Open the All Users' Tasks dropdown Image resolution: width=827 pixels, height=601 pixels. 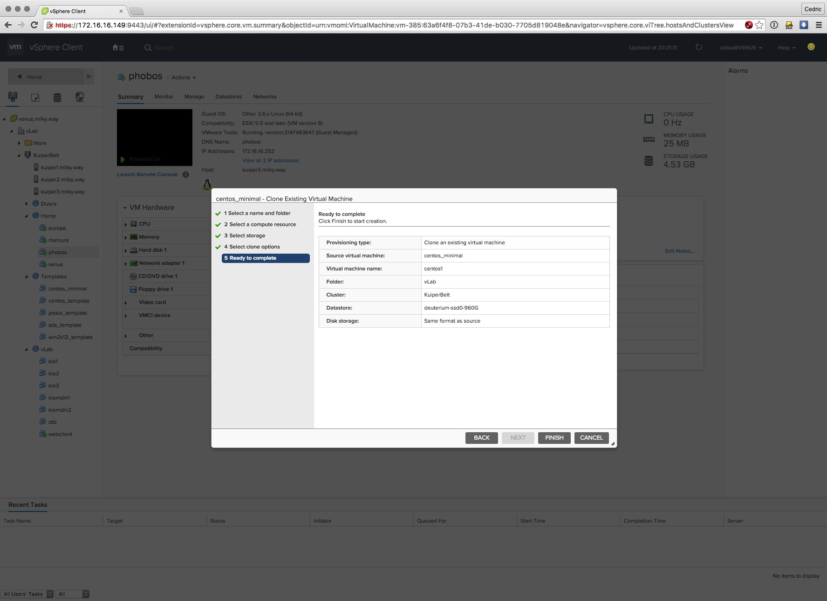point(27,594)
